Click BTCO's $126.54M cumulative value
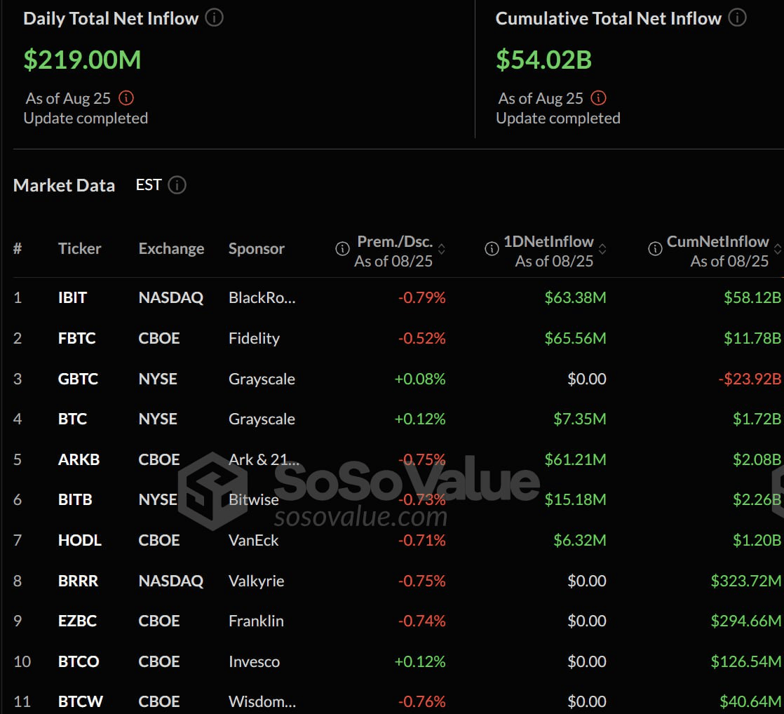Image resolution: width=784 pixels, height=714 pixels. (x=746, y=662)
